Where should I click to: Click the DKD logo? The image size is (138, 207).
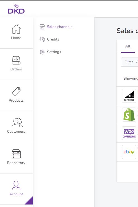[16, 9]
